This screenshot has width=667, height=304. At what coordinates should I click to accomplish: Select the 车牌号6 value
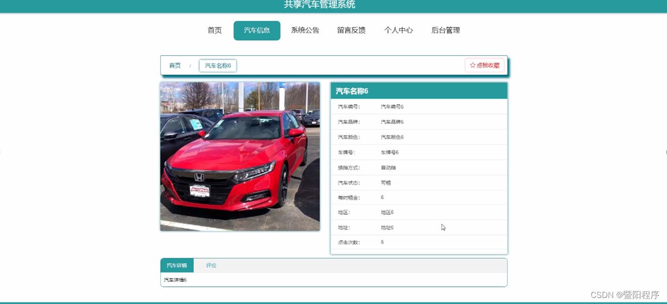click(389, 153)
